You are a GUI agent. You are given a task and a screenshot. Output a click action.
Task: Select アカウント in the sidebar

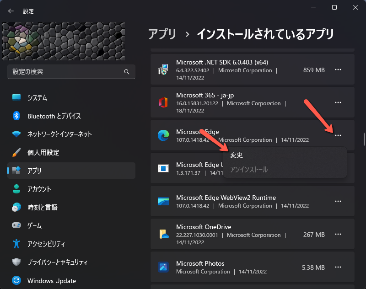click(71, 189)
